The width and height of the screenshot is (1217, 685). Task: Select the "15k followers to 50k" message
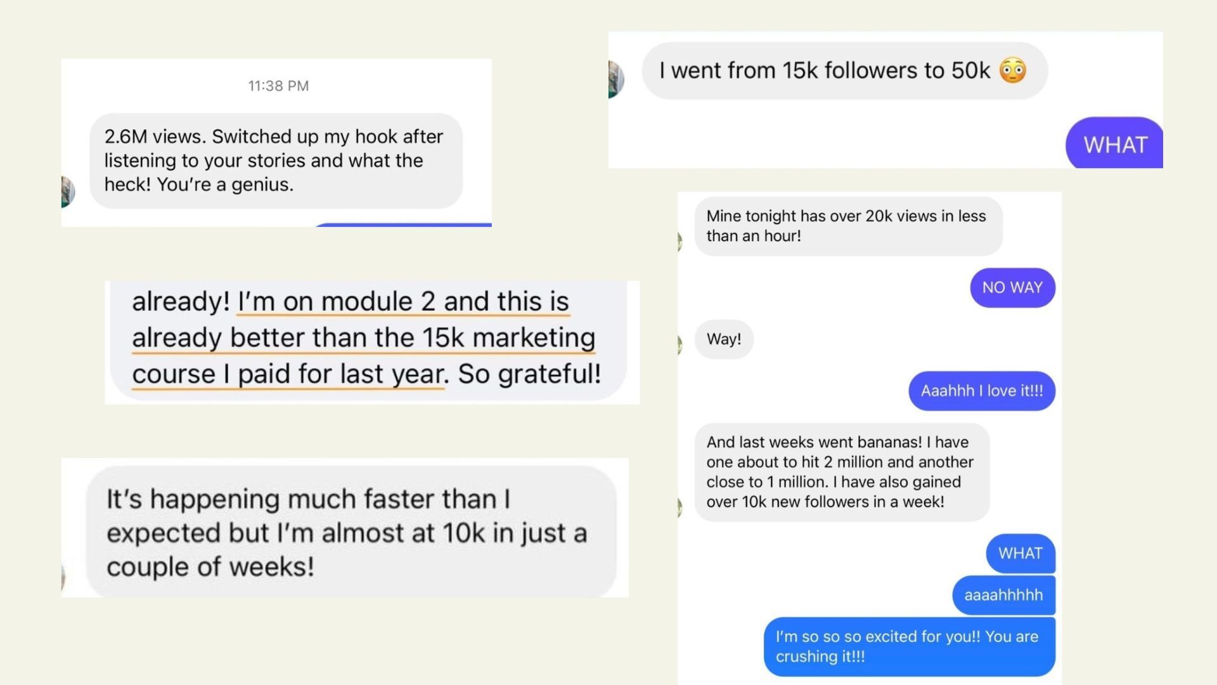pos(824,70)
